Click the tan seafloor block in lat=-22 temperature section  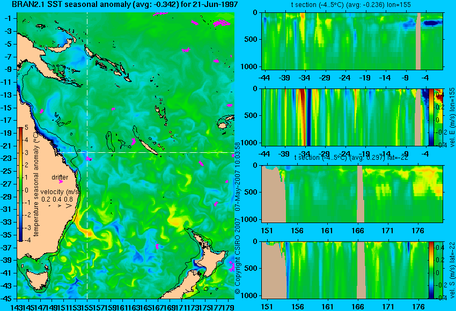tap(274, 195)
